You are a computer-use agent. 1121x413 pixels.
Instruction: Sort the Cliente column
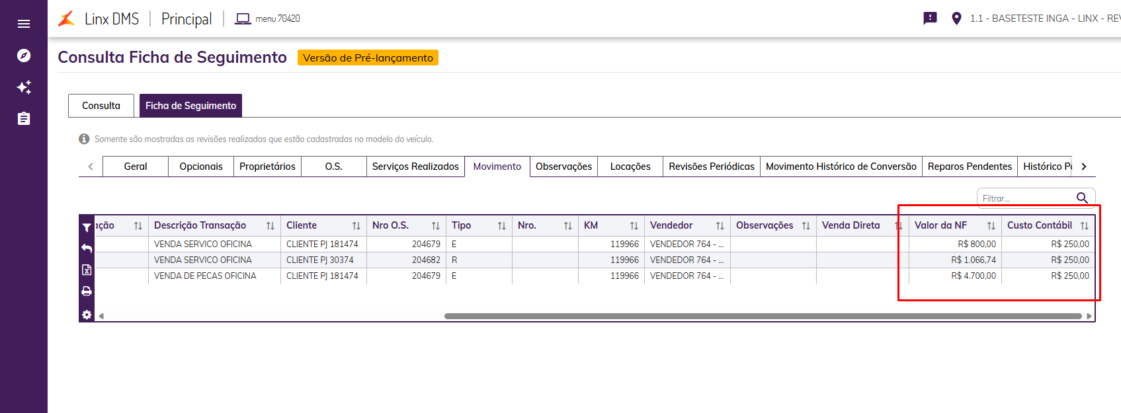[x=356, y=226]
